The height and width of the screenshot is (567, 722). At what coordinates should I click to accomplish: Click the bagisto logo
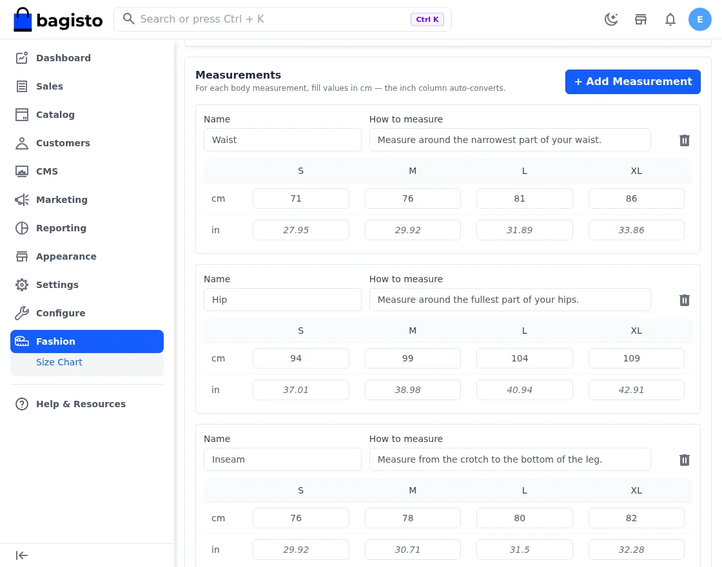pyautogui.click(x=58, y=19)
